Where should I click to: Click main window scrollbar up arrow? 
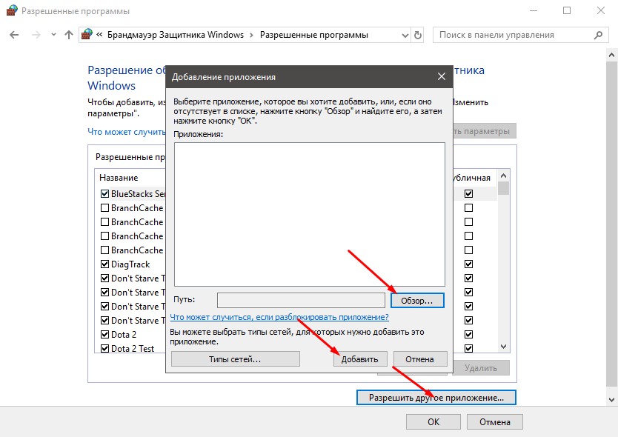pyautogui.click(x=611, y=55)
